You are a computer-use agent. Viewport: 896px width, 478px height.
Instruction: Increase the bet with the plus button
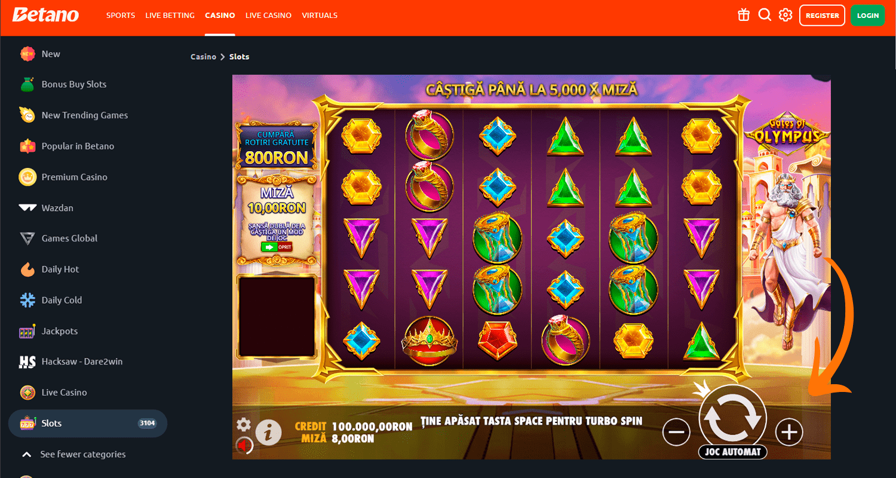[789, 431]
